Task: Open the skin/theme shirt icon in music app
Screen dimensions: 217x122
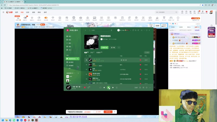Action: (x=138, y=30)
